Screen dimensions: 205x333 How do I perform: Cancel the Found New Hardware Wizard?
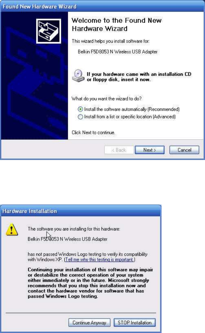[x=184, y=150]
